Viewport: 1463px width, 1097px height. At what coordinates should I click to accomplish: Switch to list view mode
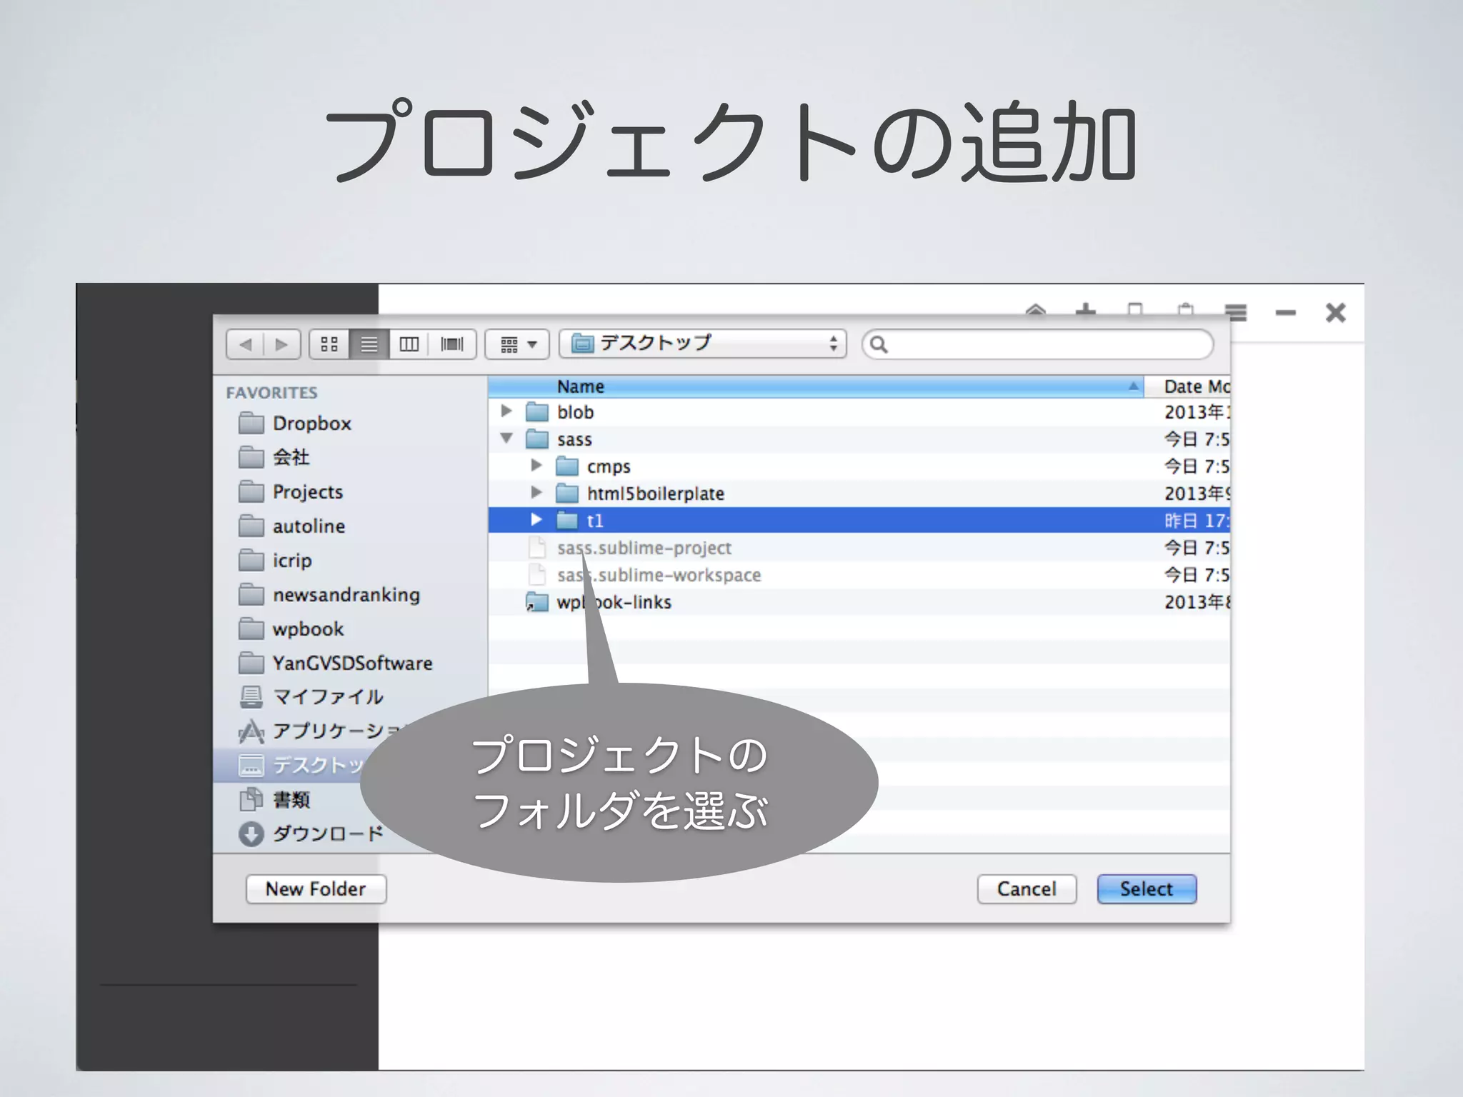pos(369,344)
